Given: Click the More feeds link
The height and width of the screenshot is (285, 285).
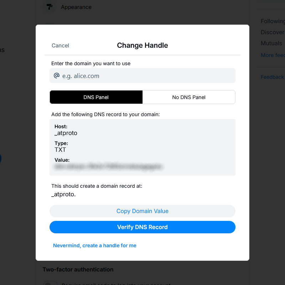Looking at the screenshot, I should click(x=273, y=55).
